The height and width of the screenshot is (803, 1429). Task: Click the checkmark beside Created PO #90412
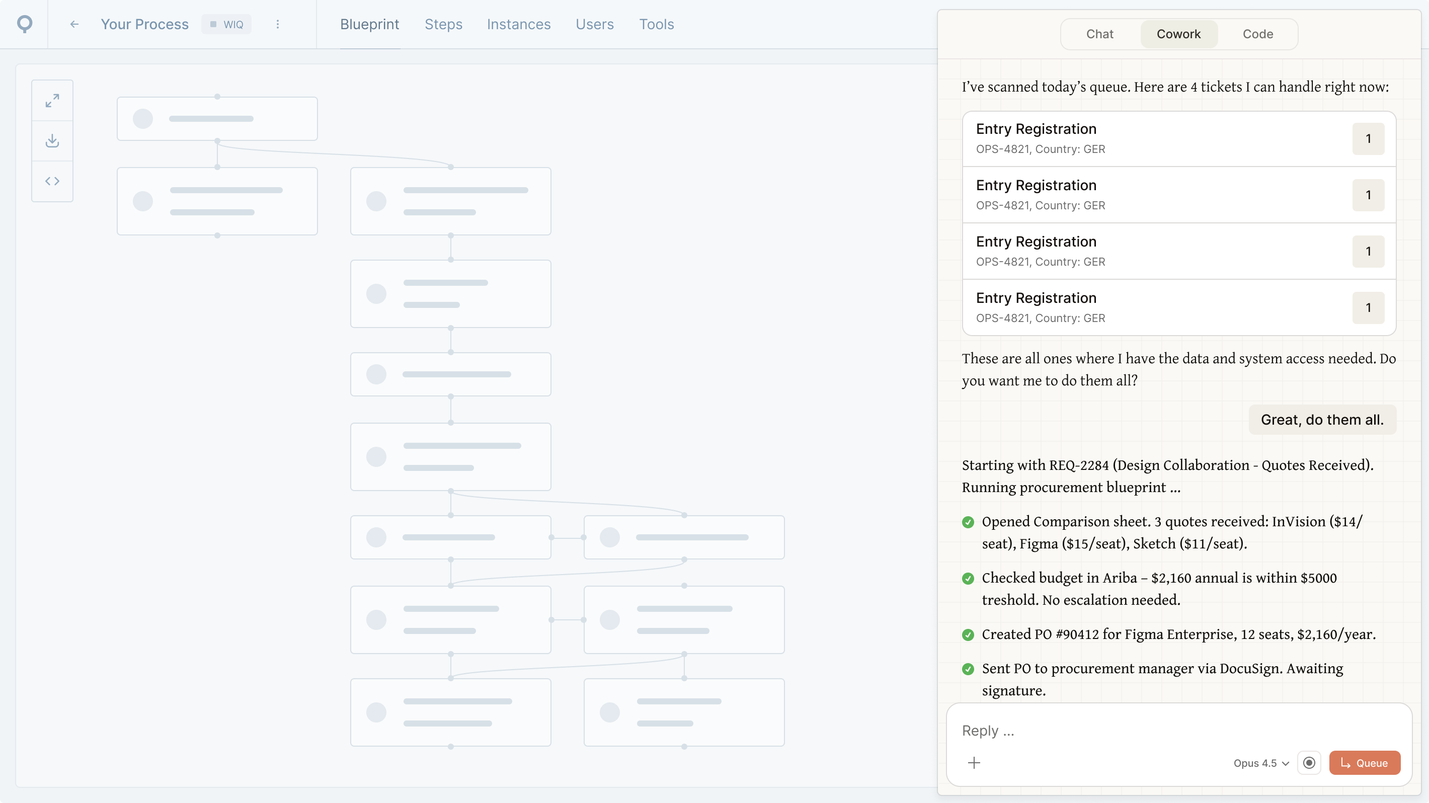click(x=969, y=635)
